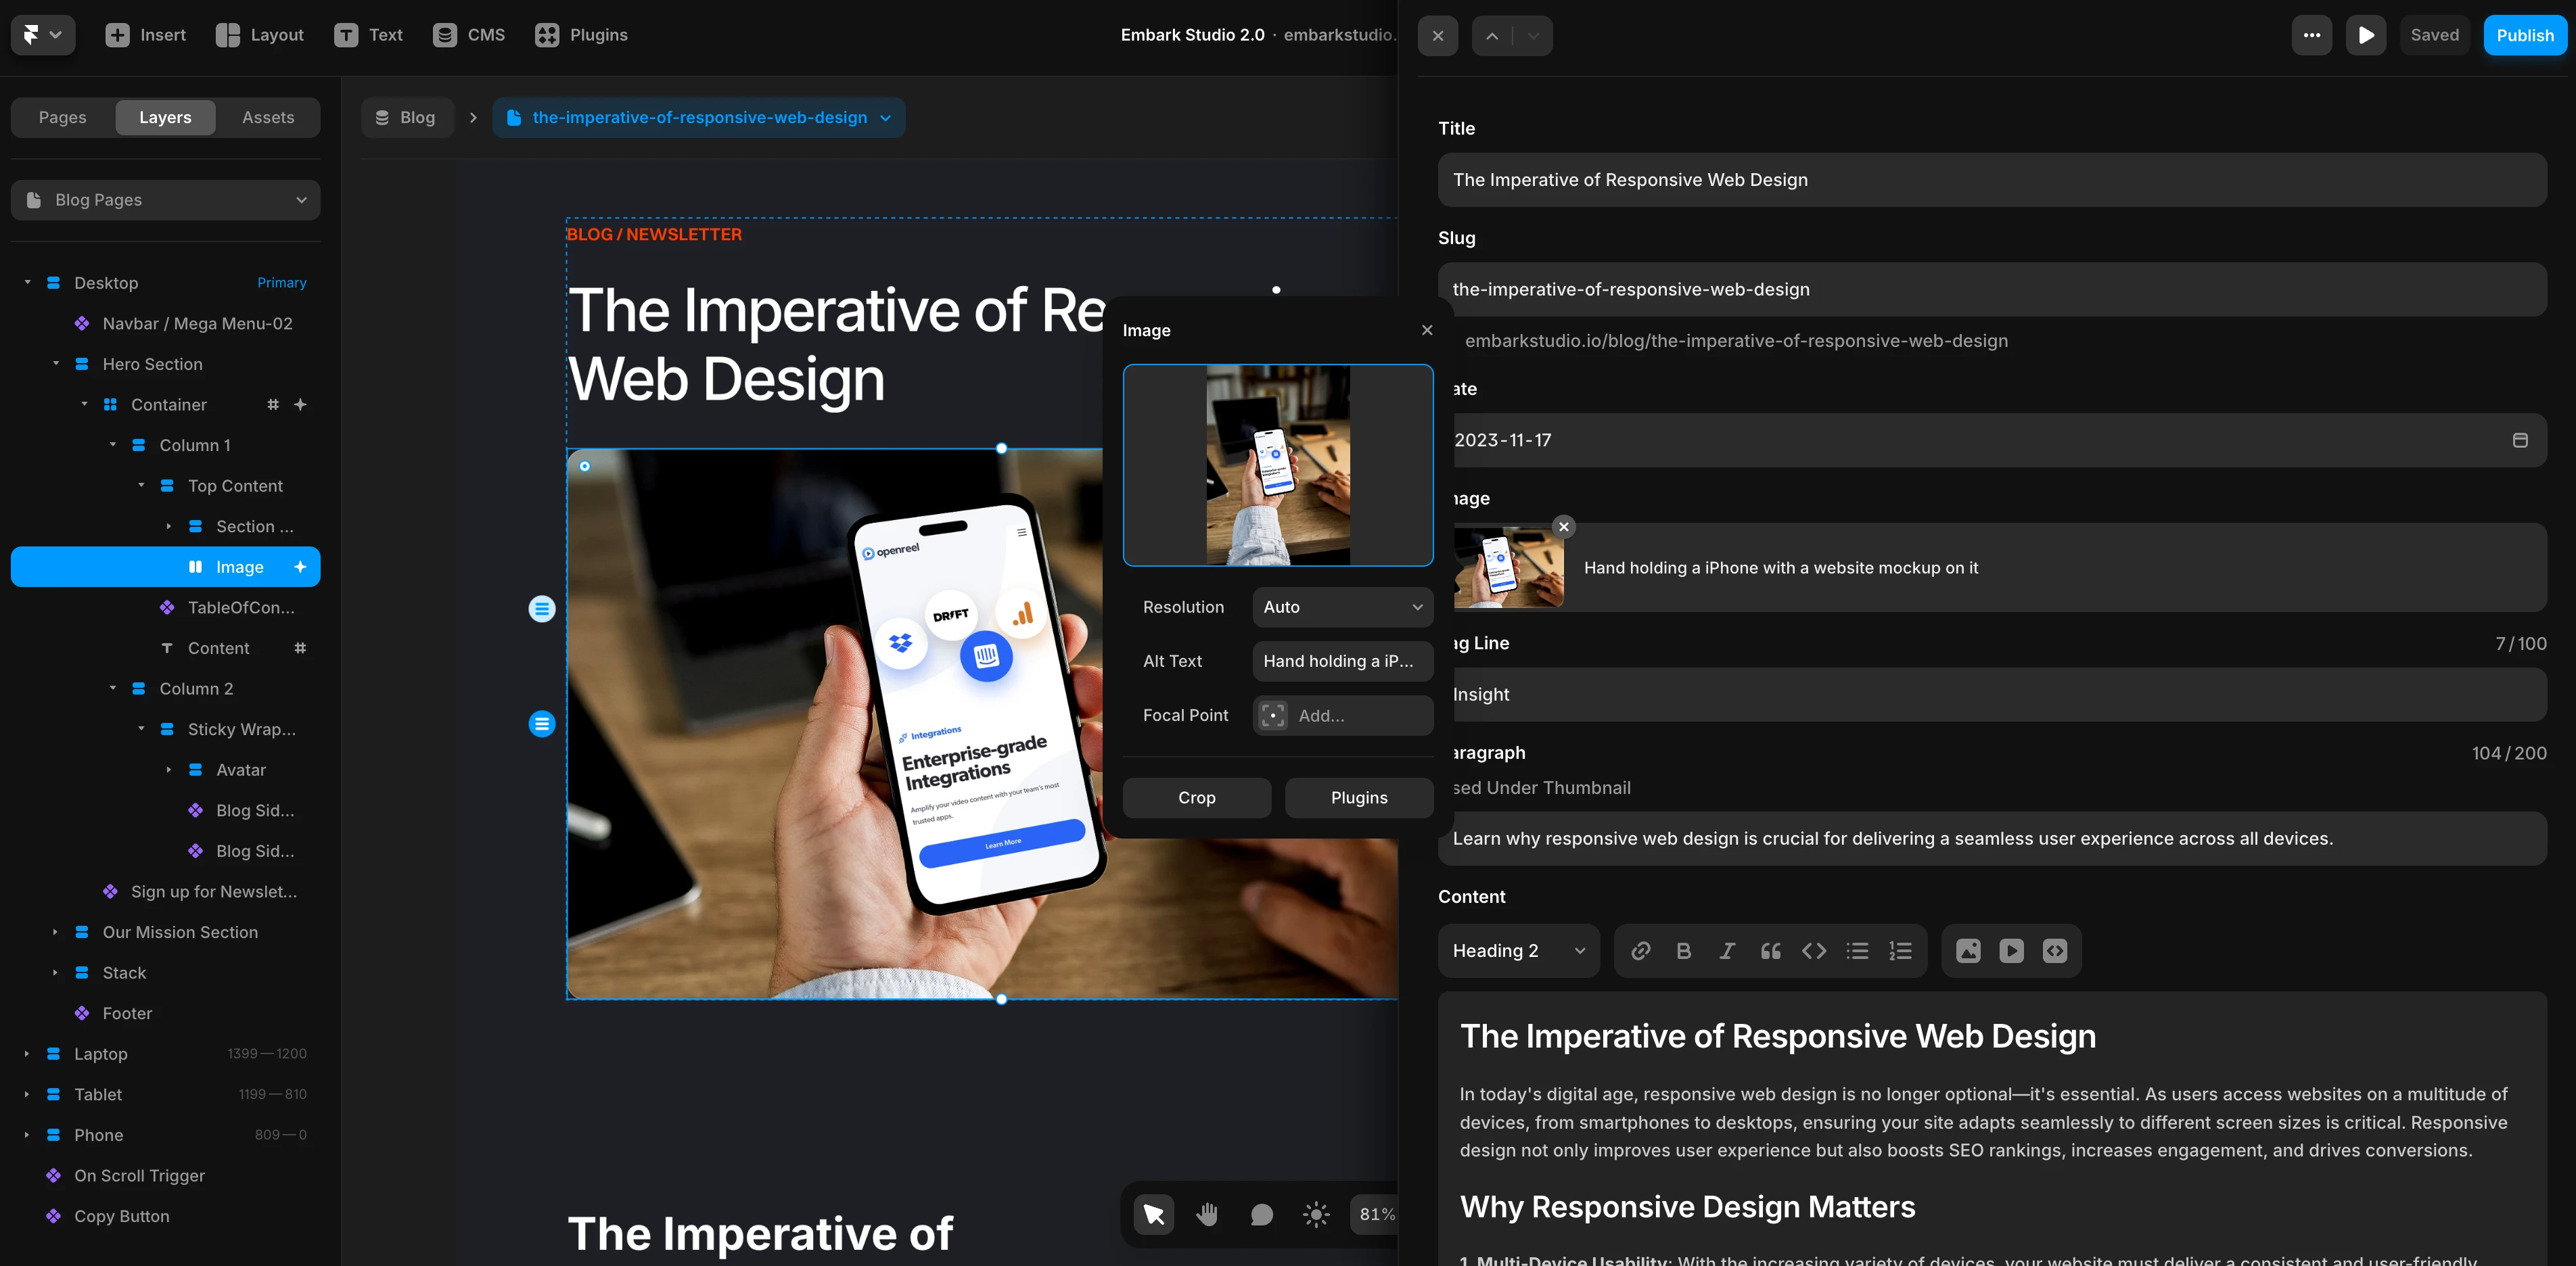Image resolution: width=2576 pixels, height=1266 pixels.
Task: Click the numbered list icon
Action: pyautogui.click(x=1900, y=951)
